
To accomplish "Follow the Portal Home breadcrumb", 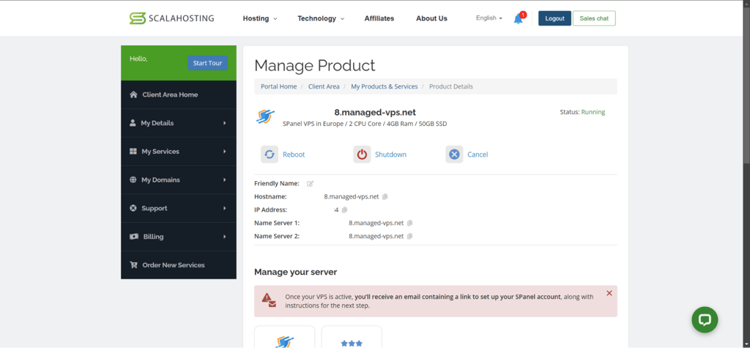I will click(279, 86).
